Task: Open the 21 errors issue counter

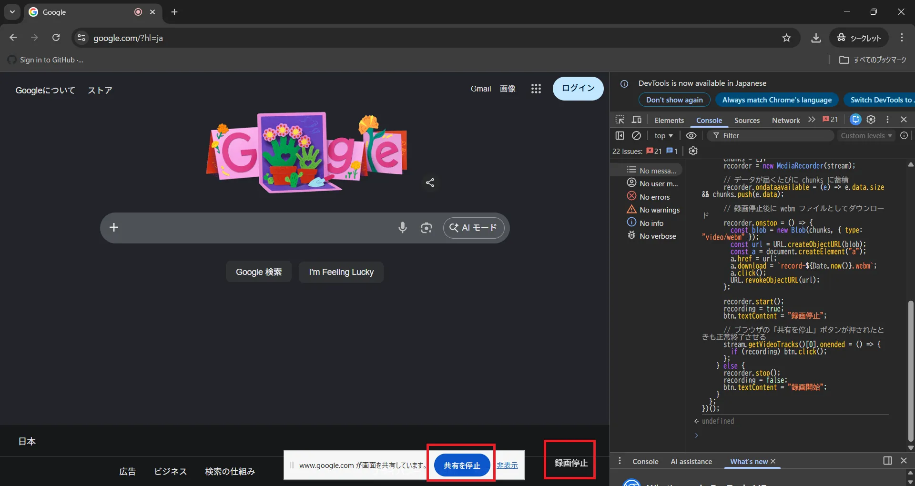Action: 830,120
